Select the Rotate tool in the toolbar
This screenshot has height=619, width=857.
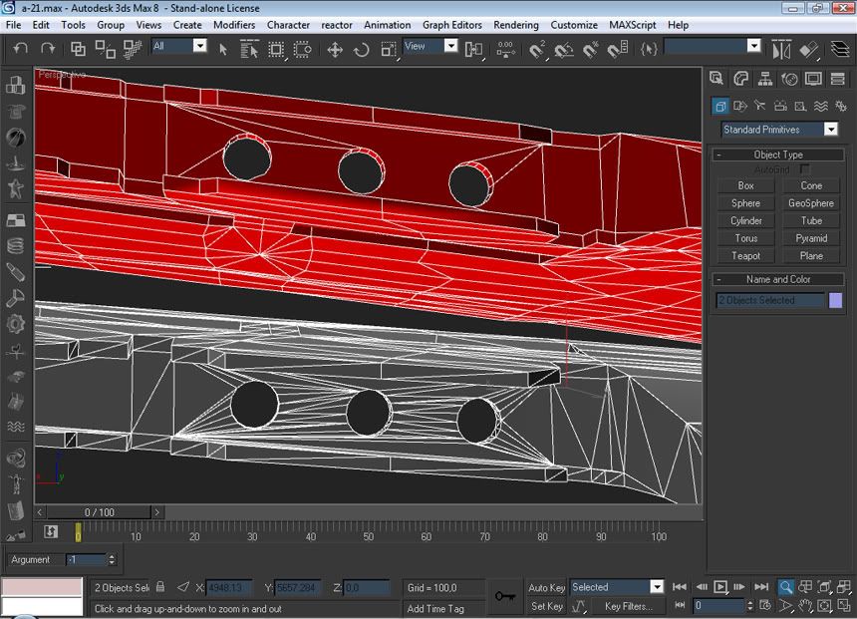point(362,49)
